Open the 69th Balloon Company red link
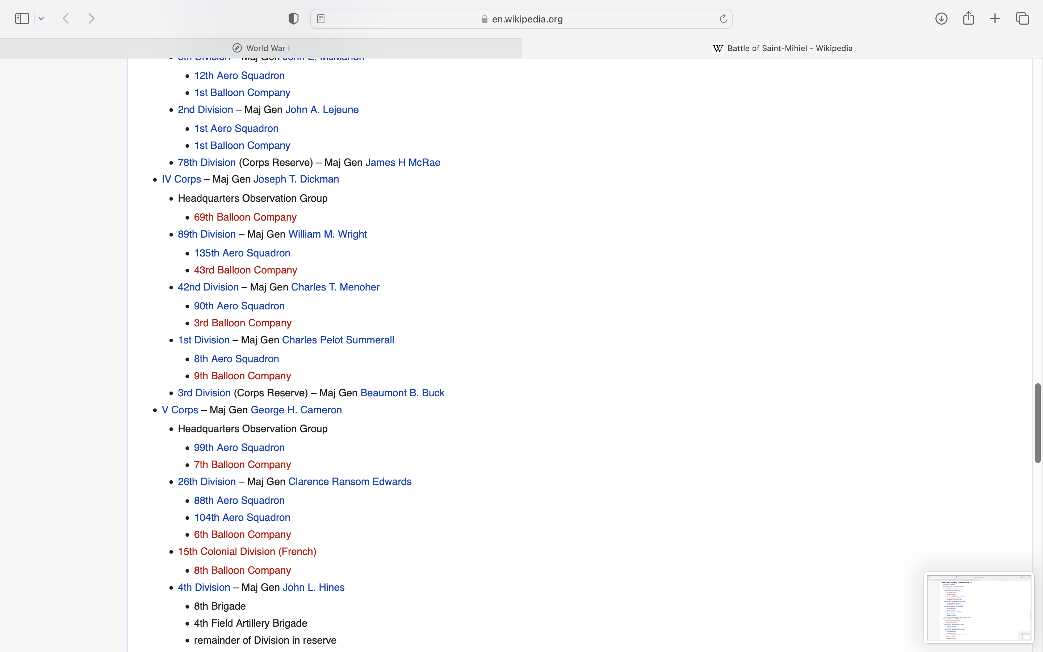The image size is (1043, 652). pyautogui.click(x=245, y=217)
